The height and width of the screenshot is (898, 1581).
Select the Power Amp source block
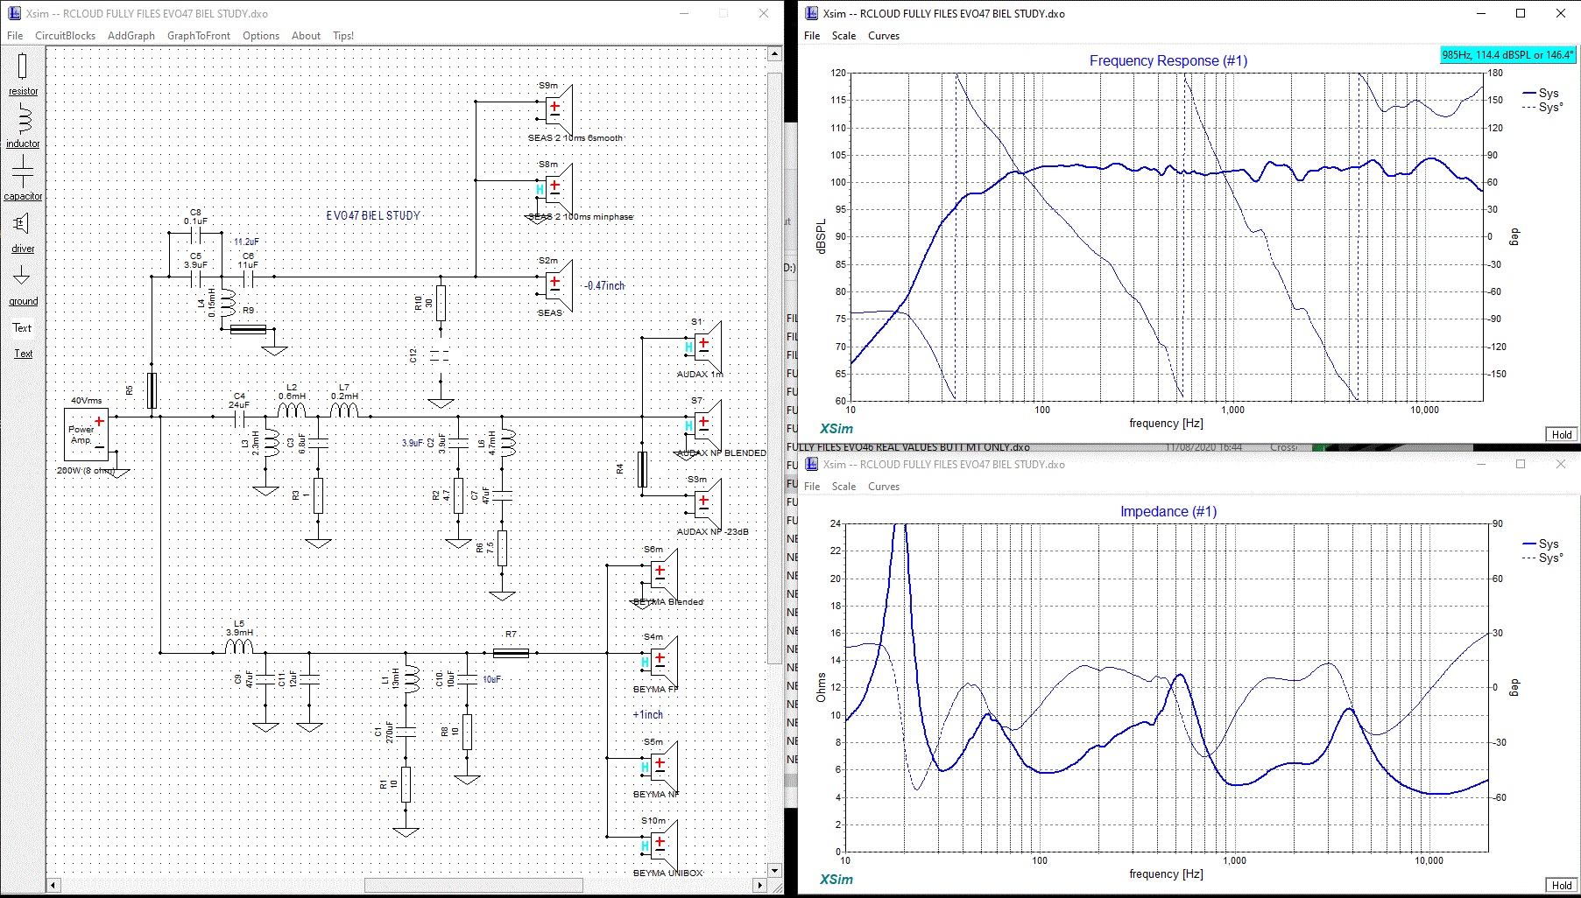[87, 434]
